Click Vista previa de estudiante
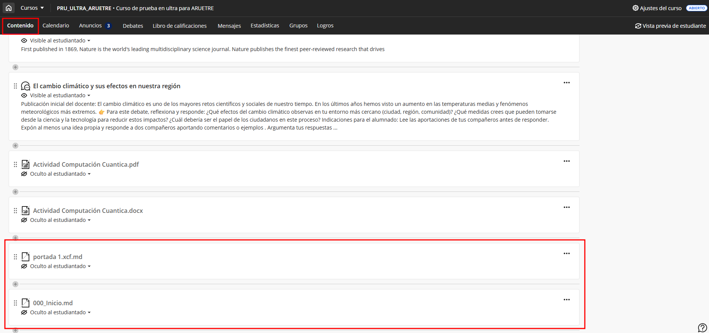Viewport: 709px width, 333px height. (670, 26)
